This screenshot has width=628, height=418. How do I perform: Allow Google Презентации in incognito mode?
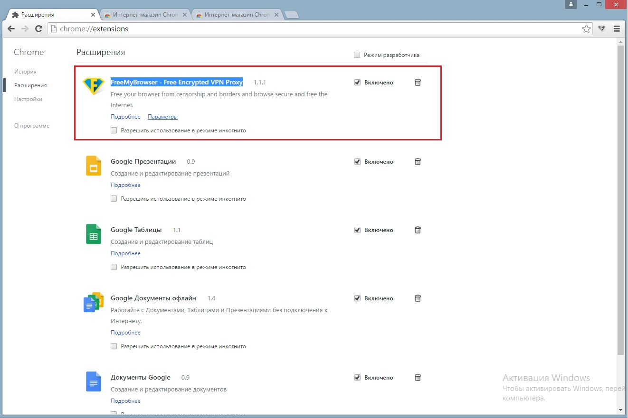coord(114,199)
